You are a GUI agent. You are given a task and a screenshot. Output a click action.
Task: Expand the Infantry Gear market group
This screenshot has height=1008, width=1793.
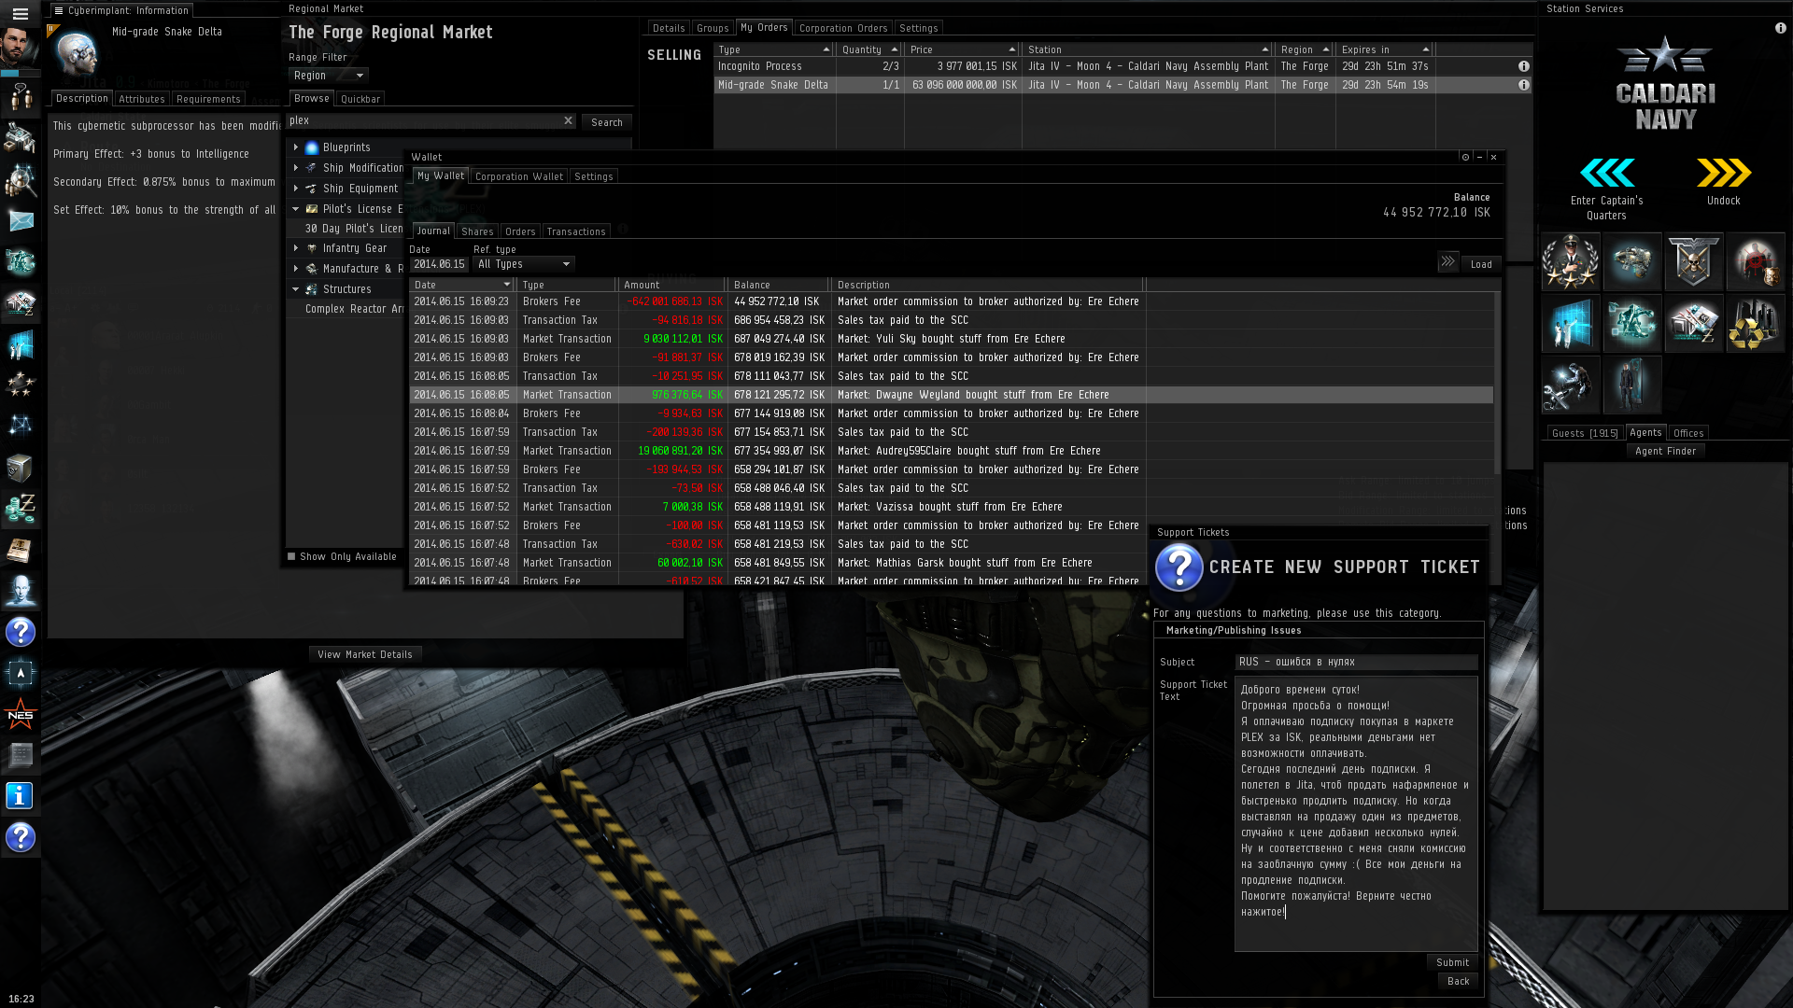pos(296,248)
